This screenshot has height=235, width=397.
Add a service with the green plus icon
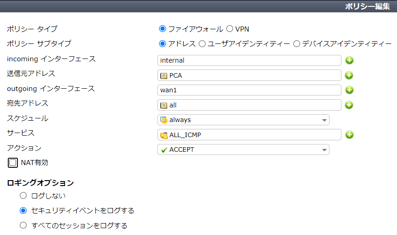click(x=349, y=135)
